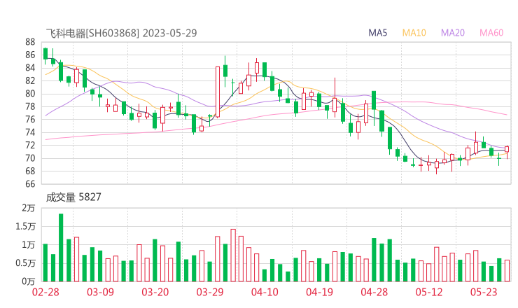Click the 86 price axis value
The image size is (518, 308).
[x=30, y=55]
